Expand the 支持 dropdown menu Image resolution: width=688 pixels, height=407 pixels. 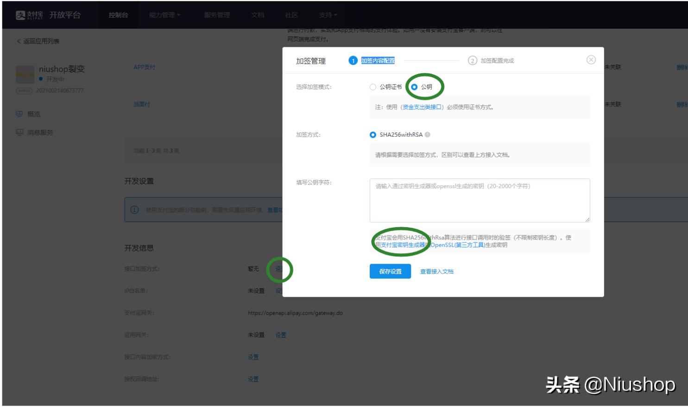click(x=328, y=15)
